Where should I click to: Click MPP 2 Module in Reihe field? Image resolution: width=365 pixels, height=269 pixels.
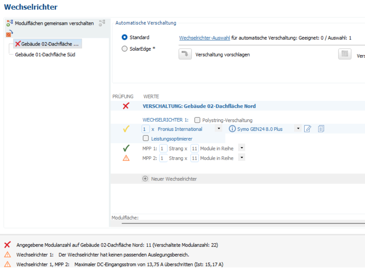[x=194, y=158]
